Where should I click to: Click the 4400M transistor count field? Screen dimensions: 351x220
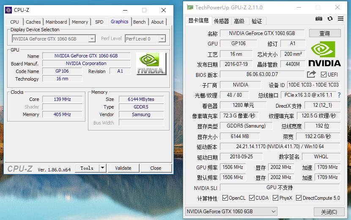click(x=293, y=64)
